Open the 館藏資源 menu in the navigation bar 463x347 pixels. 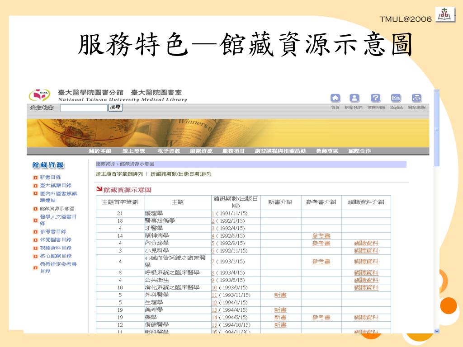click(201, 151)
